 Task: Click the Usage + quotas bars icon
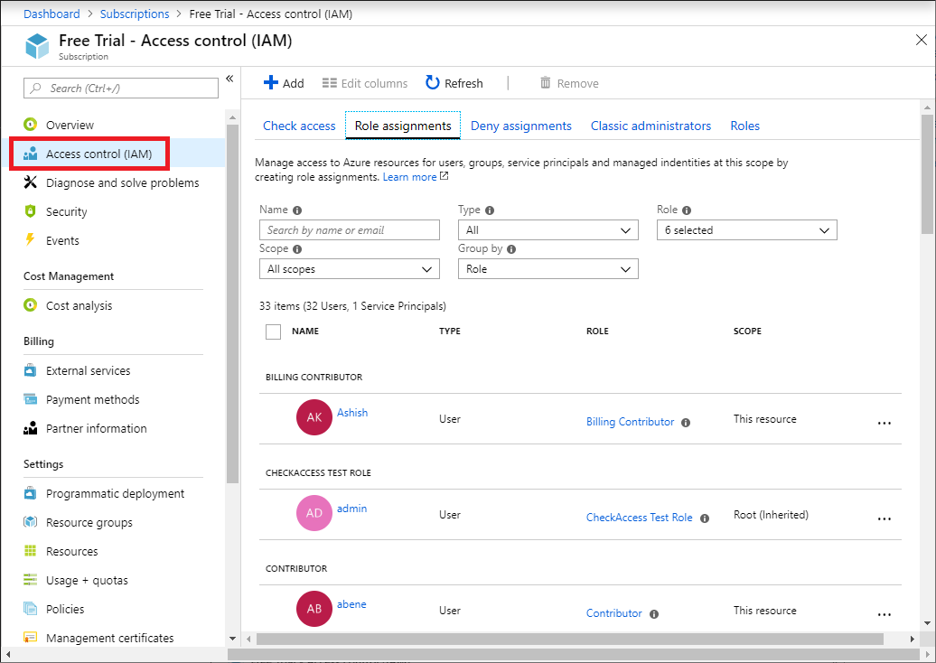point(31,580)
